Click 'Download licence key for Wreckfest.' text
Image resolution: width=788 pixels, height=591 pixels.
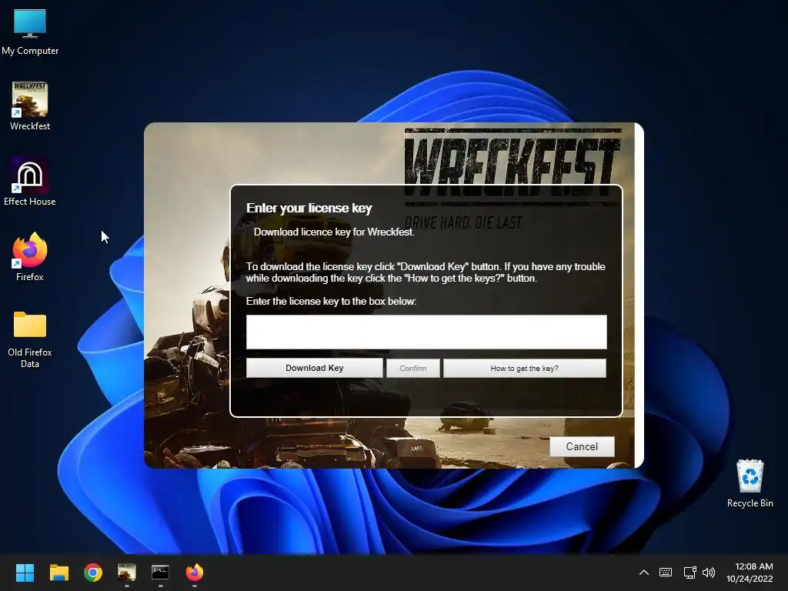coord(334,232)
